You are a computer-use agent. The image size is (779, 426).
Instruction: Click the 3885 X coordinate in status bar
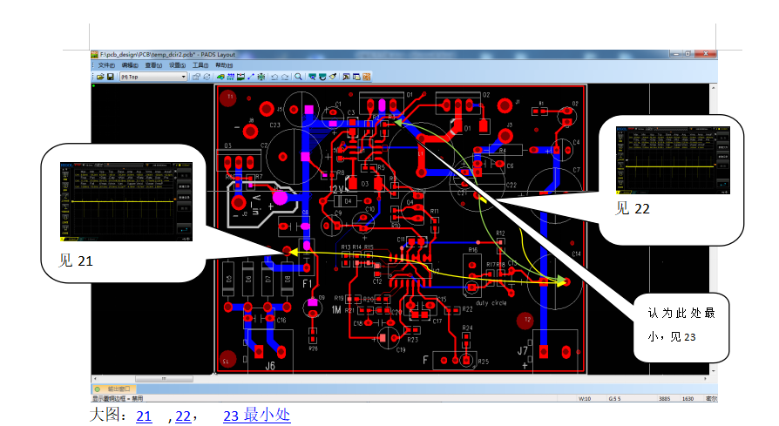(x=664, y=399)
